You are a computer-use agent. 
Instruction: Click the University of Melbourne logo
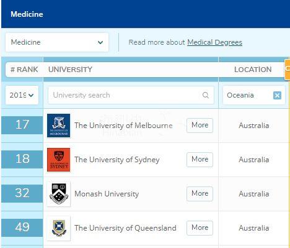pos(58,126)
